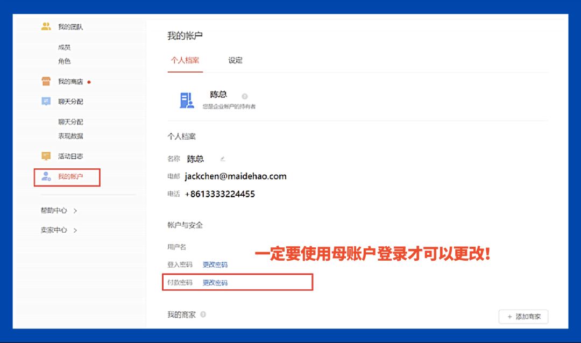Click the 用户名 field label

pos(176,247)
